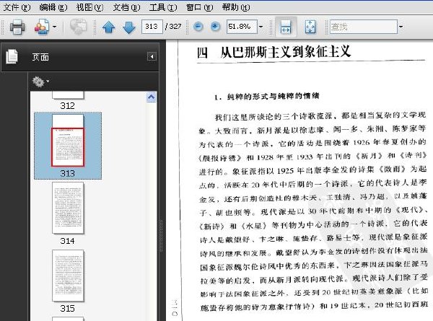Go to next page with down arrow
Image resolution: width=433 pixels, height=321 pixels.
tap(128, 27)
